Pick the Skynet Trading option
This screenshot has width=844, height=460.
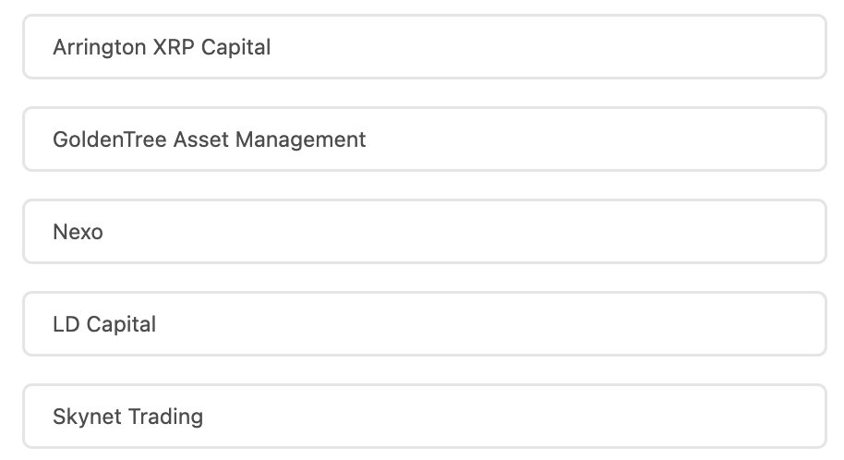[x=424, y=417]
